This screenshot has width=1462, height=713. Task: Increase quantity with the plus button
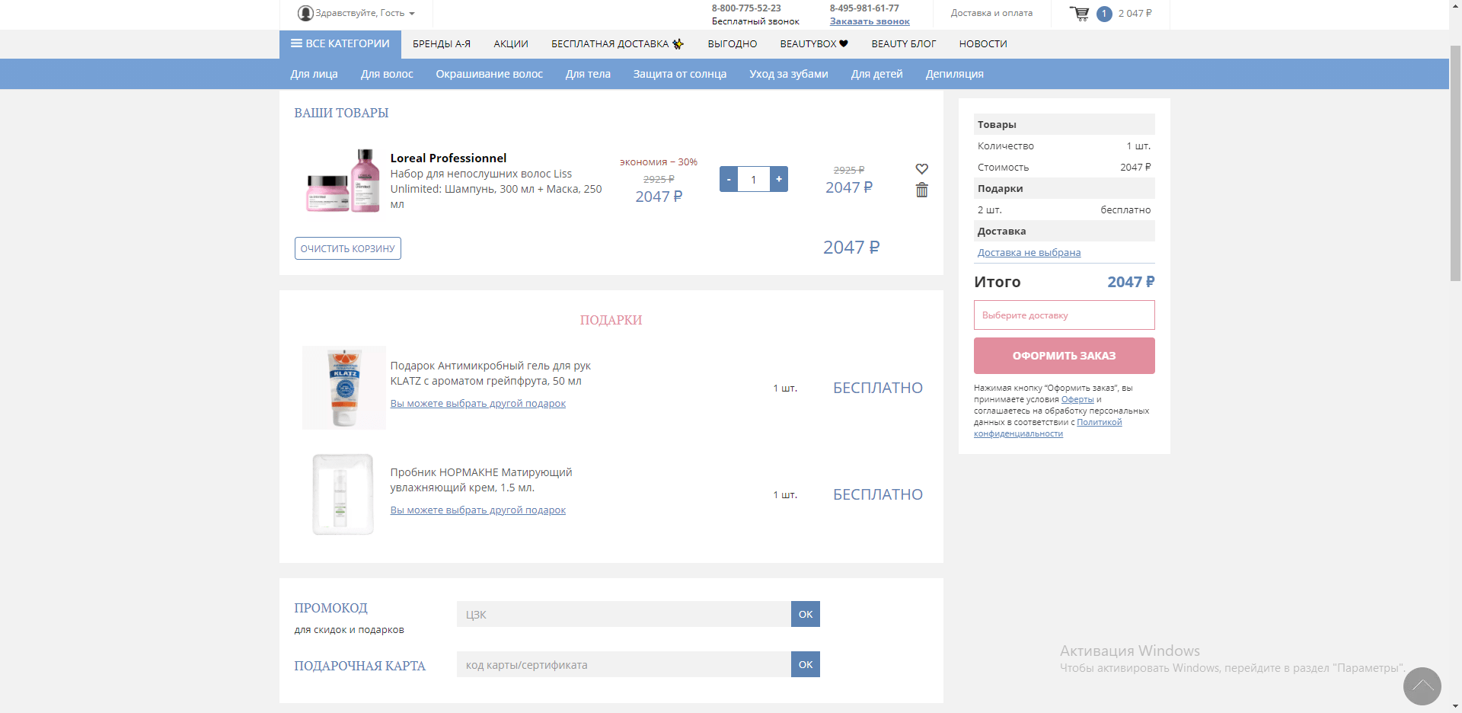pos(779,179)
